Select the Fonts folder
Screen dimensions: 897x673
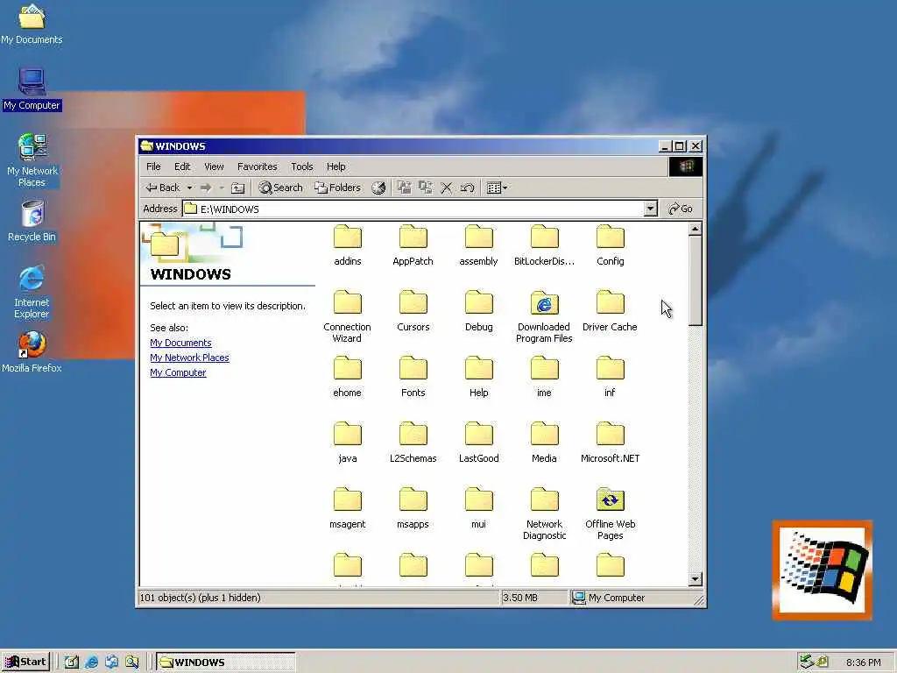(413, 377)
